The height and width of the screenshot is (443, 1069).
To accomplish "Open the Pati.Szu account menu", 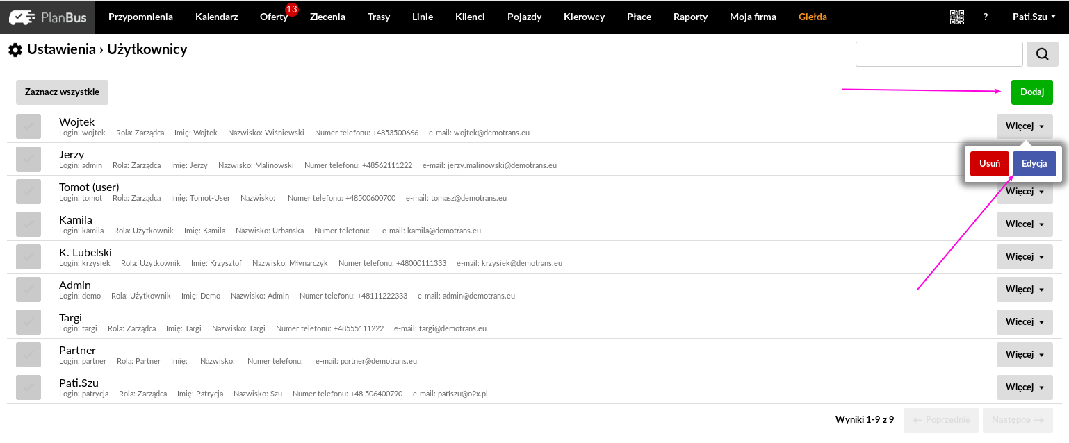I will pos(1034,17).
